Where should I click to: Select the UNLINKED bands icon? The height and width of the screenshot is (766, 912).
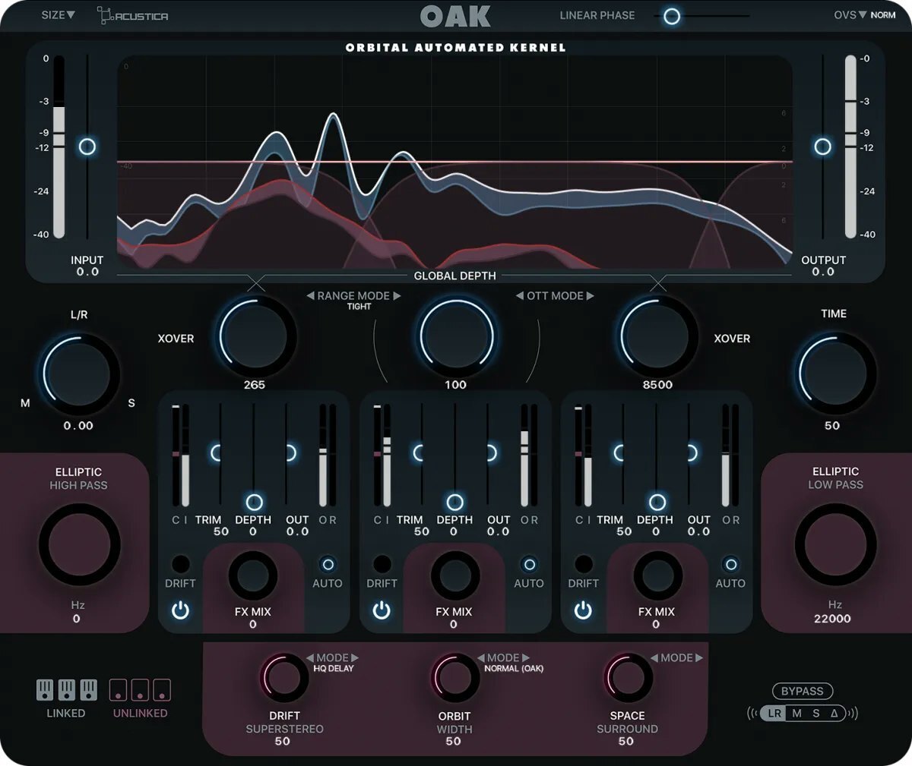[x=140, y=690]
